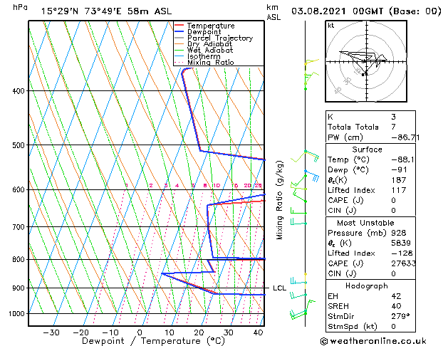The height and width of the screenshot is (346, 448).
Task: Click the green Wet Adiabat legend swatch
Action: pos(179,50)
